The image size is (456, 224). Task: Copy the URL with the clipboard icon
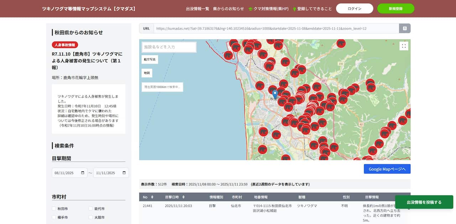pyautogui.click(x=405, y=28)
